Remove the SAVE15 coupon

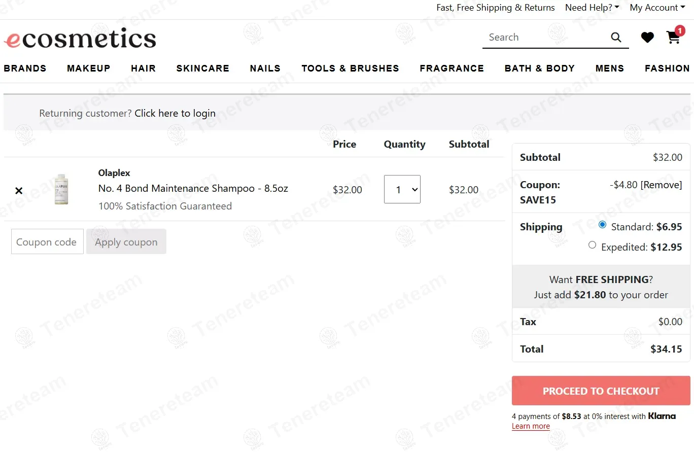[x=662, y=185]
